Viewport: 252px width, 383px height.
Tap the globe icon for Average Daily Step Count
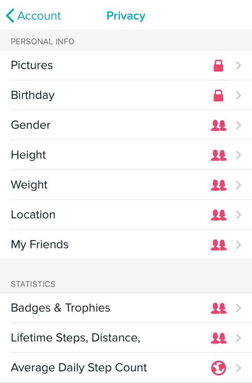(218, 368)
